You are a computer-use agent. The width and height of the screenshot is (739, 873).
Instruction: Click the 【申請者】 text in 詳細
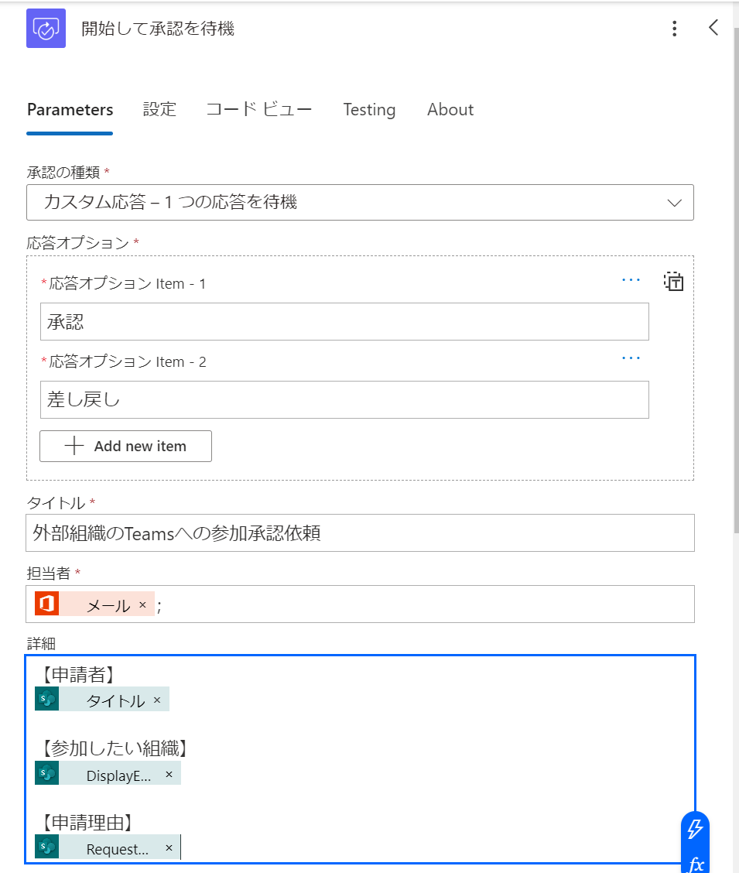click(x=78, y=674)
